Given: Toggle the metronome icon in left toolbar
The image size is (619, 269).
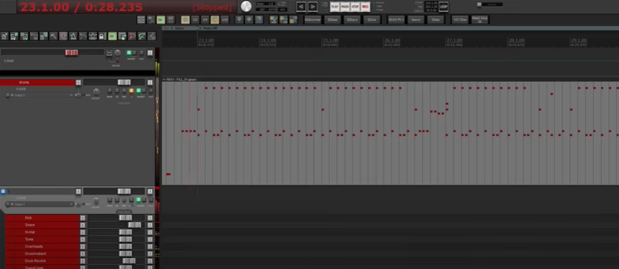Looking at the screenshot, I should pyautogui.click(x=73, y=36).
